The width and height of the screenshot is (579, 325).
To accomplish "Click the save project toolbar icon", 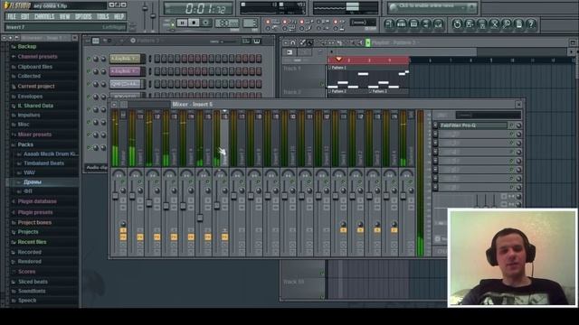I will tap(470, 24).
